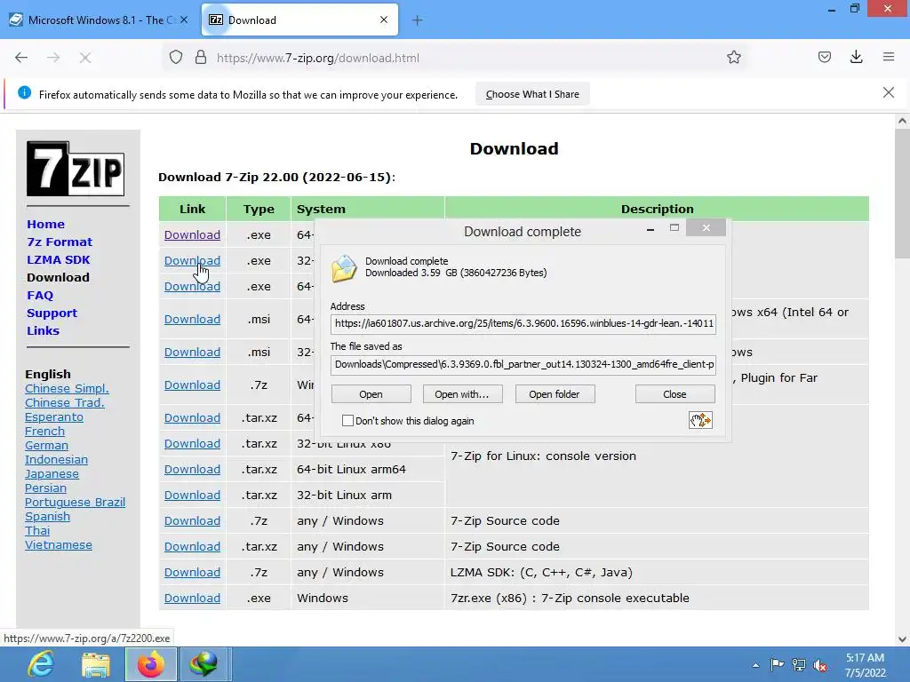Click the Firefox forward arrow button
Viewport: 910px width, 682px height.
coord(53,58)
